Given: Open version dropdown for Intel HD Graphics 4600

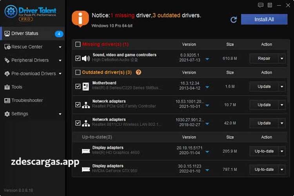Looking at the screenshot, I should tap(207, 152).
